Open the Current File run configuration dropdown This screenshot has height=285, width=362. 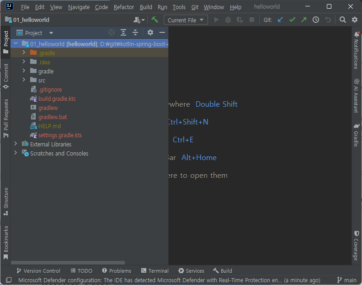[x=186, y=20]
